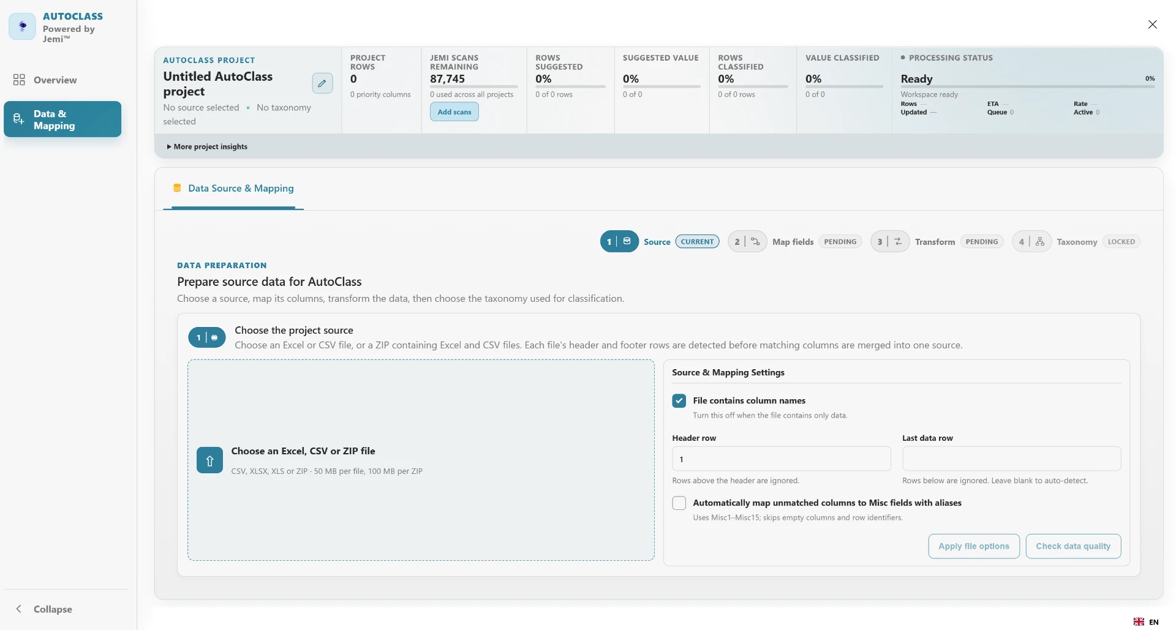Click the database icon in Data Source tab

(x=177, y=188)
